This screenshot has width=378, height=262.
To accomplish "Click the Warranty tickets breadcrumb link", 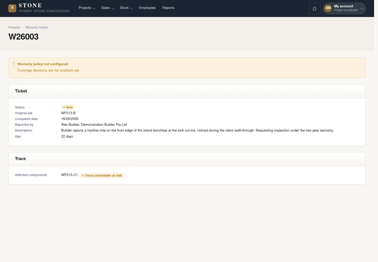I will tap(36, 28).
